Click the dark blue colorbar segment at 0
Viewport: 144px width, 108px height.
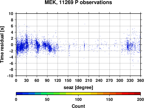coord(19,94)
